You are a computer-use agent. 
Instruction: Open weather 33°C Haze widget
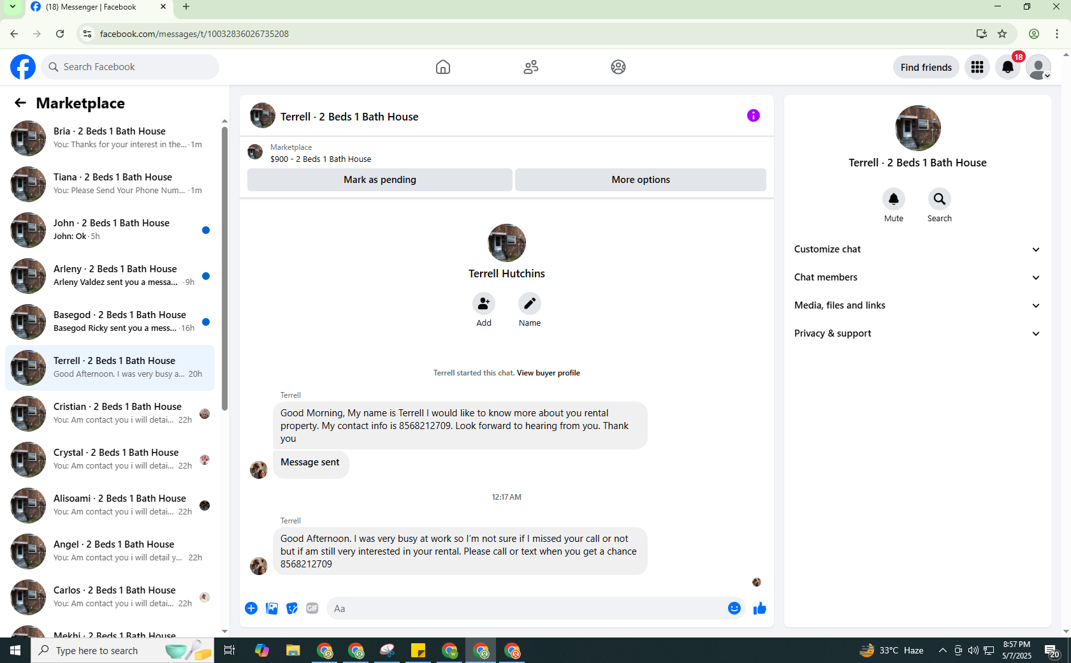(x=892, y=650)
